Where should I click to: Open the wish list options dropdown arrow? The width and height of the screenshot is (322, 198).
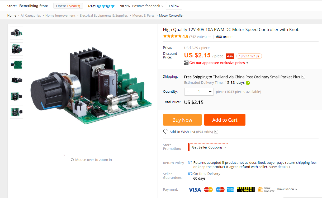(216, 132)
